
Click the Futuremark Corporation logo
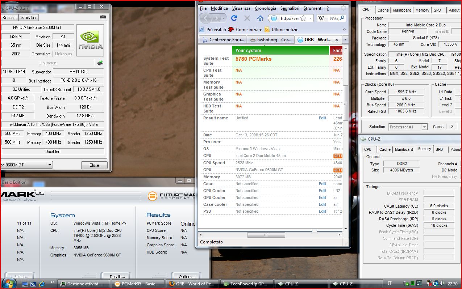coord(172,196)
